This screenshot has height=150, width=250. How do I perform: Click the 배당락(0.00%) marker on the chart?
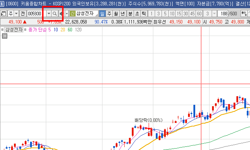(x=148, y=120)
